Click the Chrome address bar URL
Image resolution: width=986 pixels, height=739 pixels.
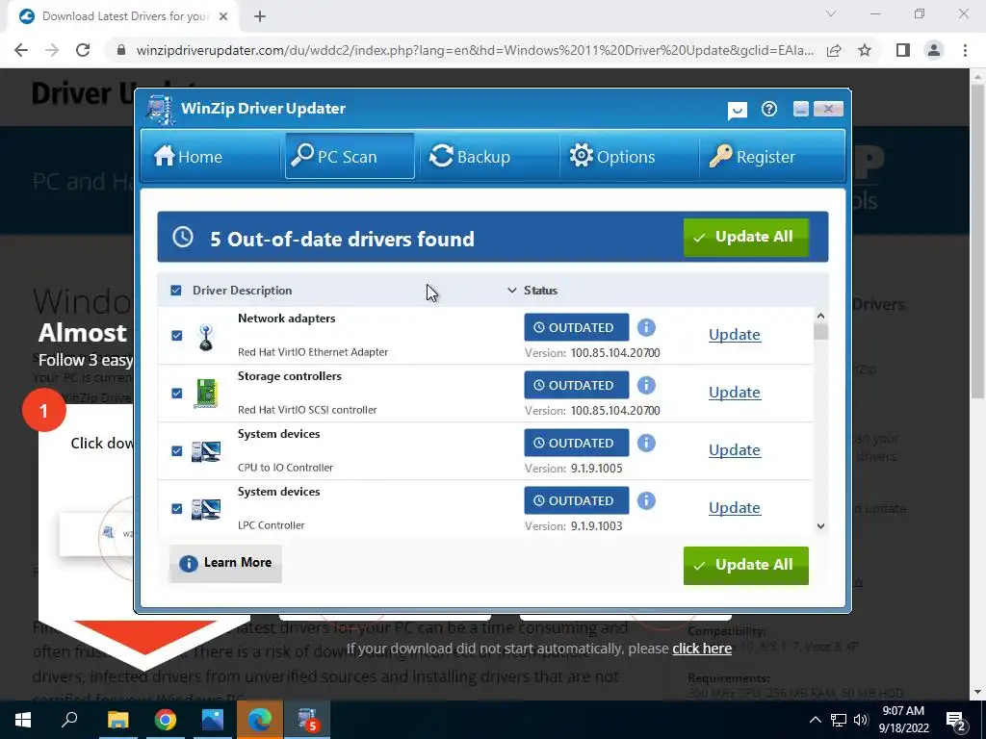pyautogui.click(x=475, y=50)
